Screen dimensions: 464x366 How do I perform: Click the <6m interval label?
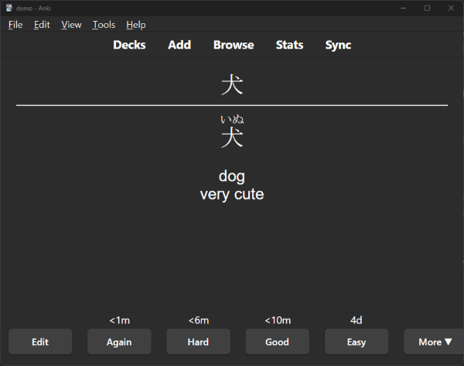[x=199, y=320]
